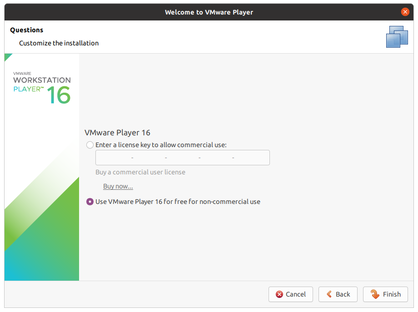
Task: Click the VMware stacked windows icon
Action: [x=397, y=37]
